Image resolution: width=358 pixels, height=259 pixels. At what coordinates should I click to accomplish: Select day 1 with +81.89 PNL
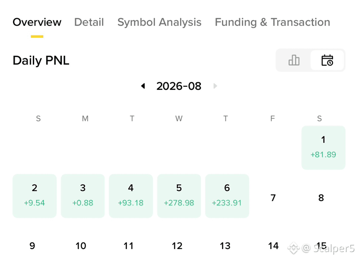pyautogui.click(x=323, y=148)
